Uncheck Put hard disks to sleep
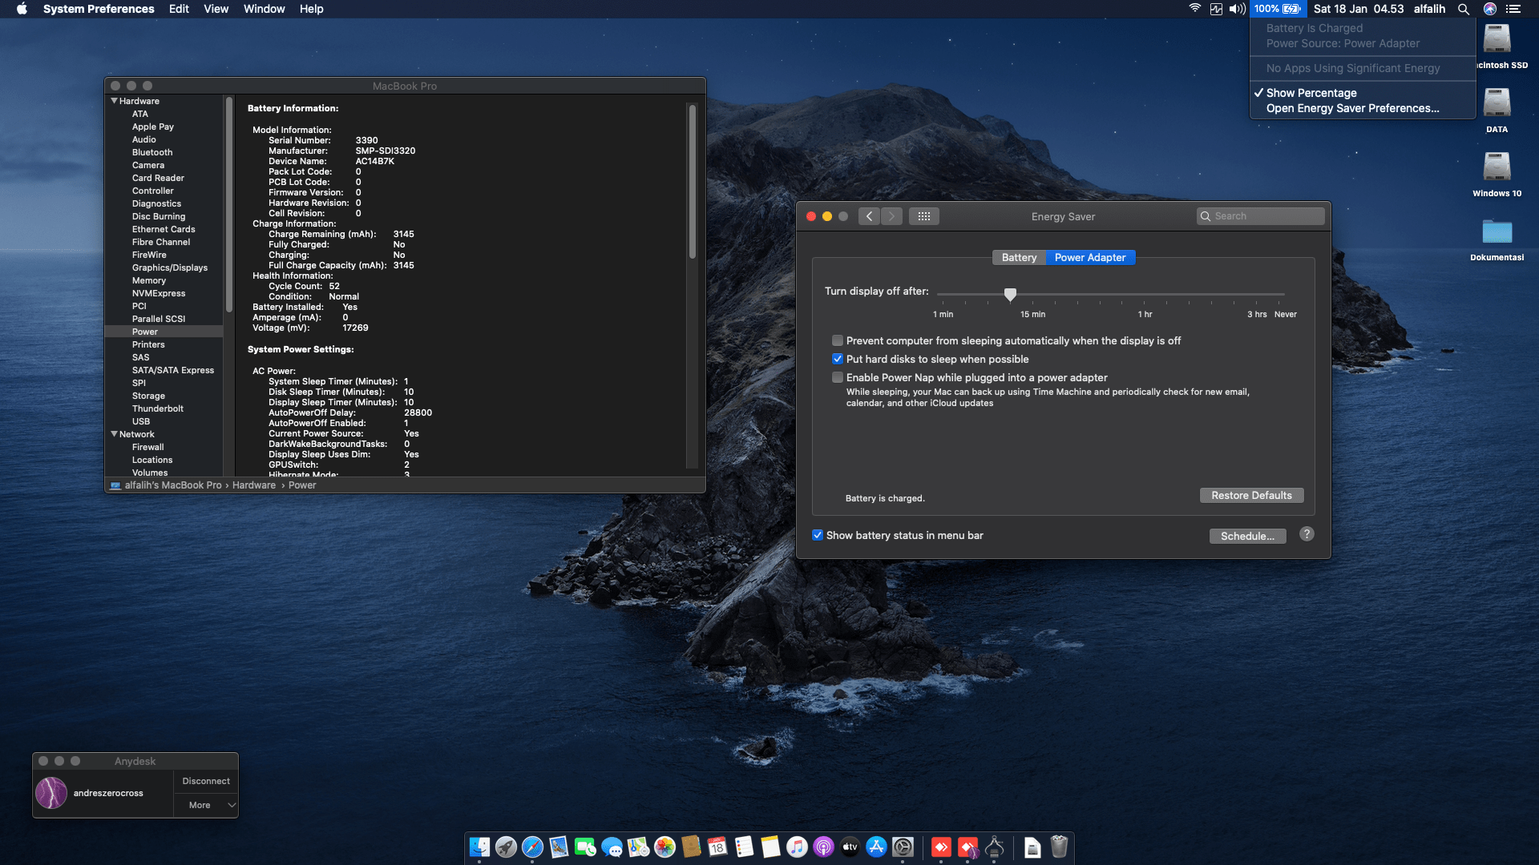1539x865 pixels. [838, 359]
